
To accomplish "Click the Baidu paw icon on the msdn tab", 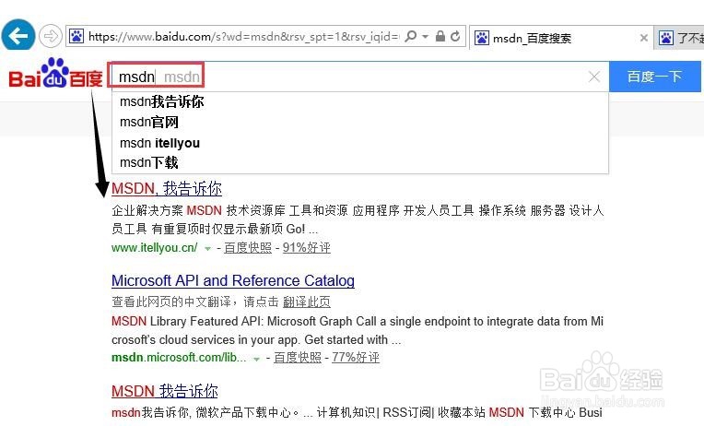I will 482,38.
